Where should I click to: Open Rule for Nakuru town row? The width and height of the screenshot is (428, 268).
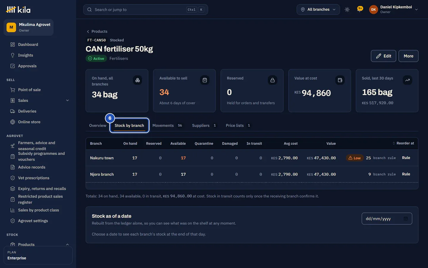click(x=406, y=158)
